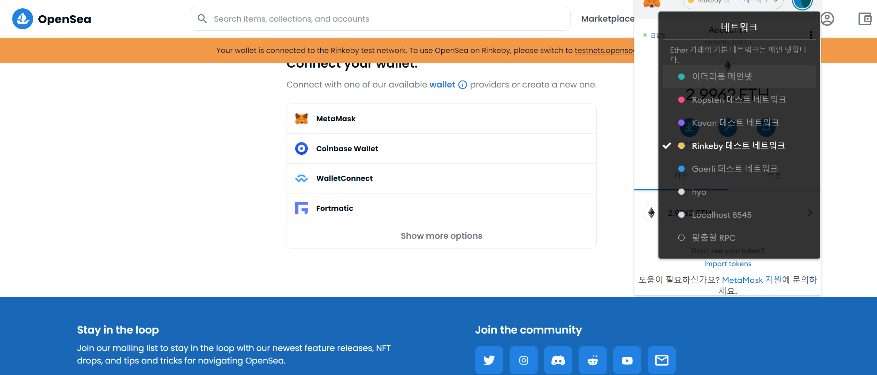
Task: Expand Show more options
Action: [441, 236]
